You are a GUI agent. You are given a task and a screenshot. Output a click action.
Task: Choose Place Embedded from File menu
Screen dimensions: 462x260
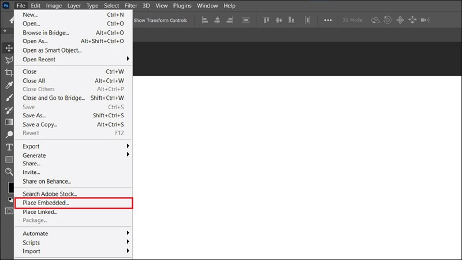73,203
